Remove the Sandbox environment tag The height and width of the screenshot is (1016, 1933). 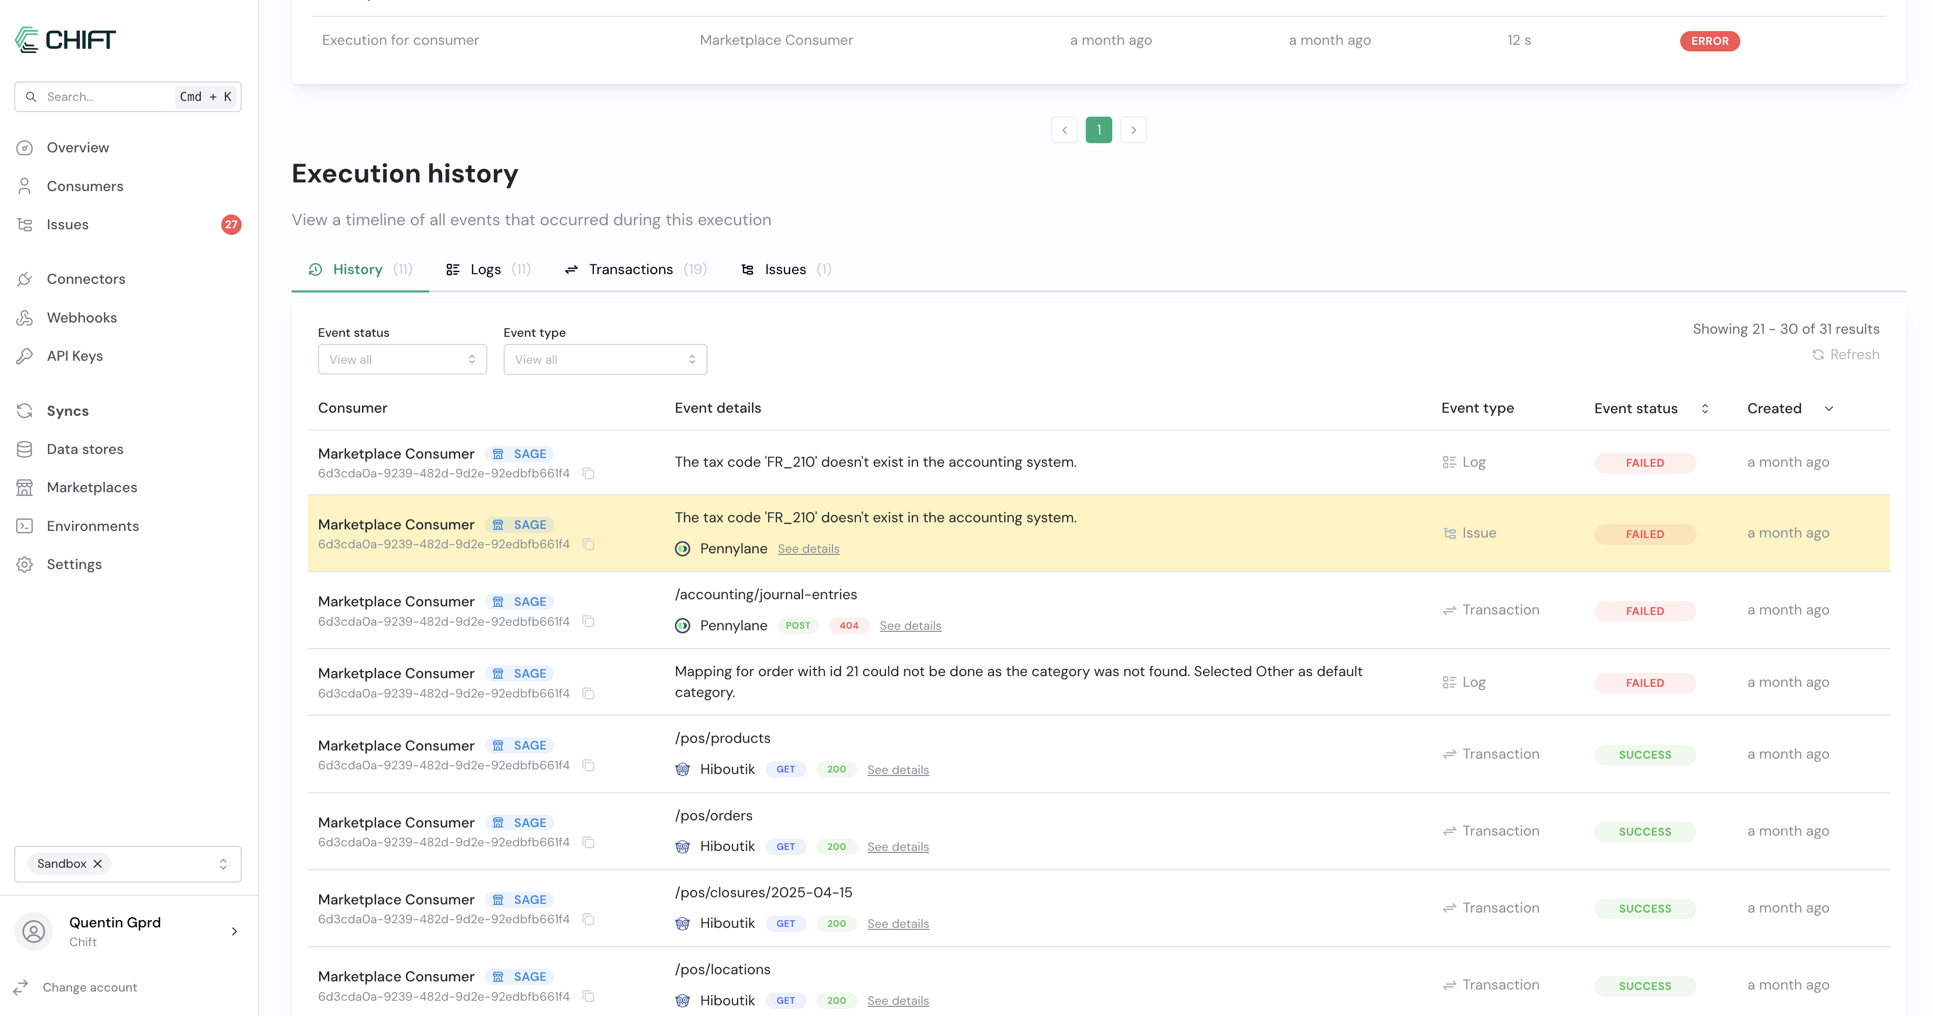[x=97, y=864]
